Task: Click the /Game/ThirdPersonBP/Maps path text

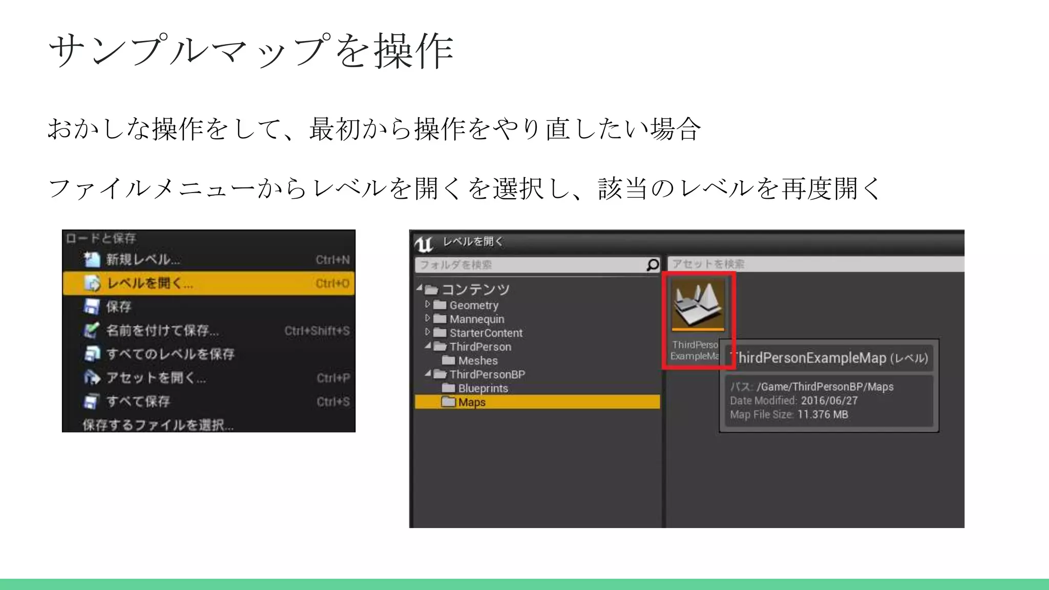Action: tap(825, 387)
